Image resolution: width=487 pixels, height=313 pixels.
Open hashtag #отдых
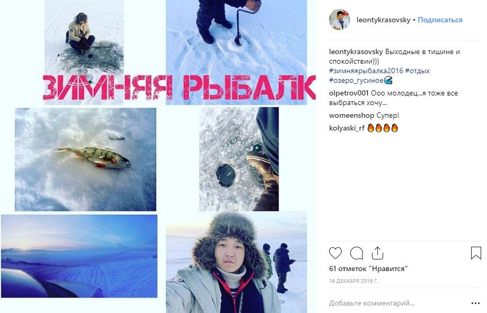418,71
